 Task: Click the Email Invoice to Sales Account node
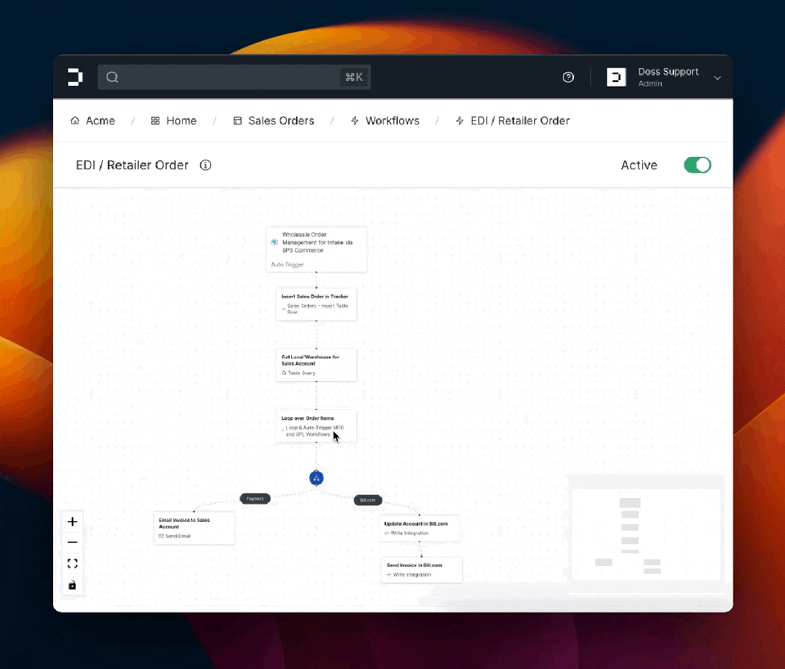(x=194, y=528)
